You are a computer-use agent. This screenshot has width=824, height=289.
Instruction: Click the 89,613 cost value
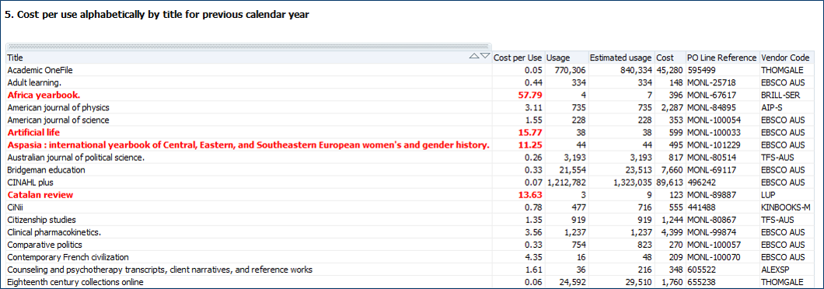tap(670, 183)
